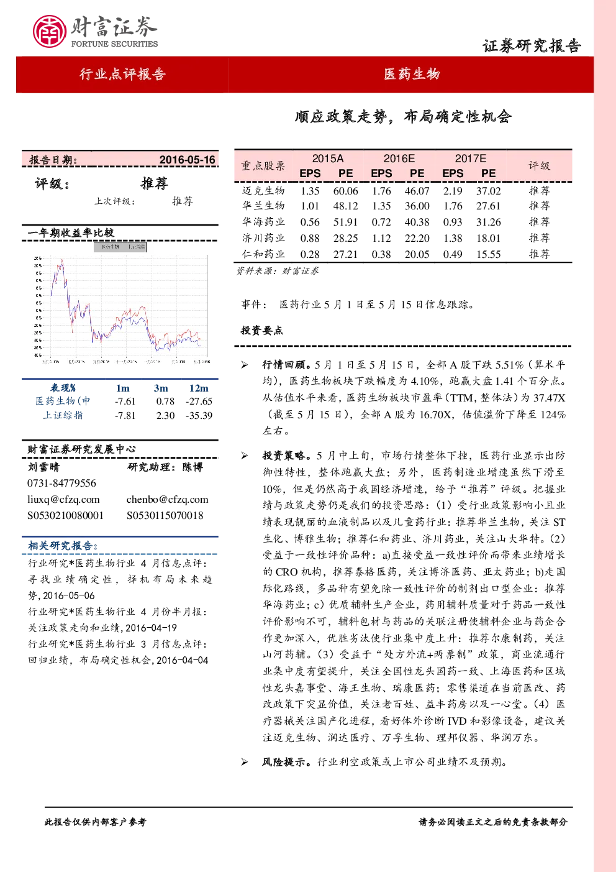Click the 3m column header
The image size is (616, 872).
point(161,388)
